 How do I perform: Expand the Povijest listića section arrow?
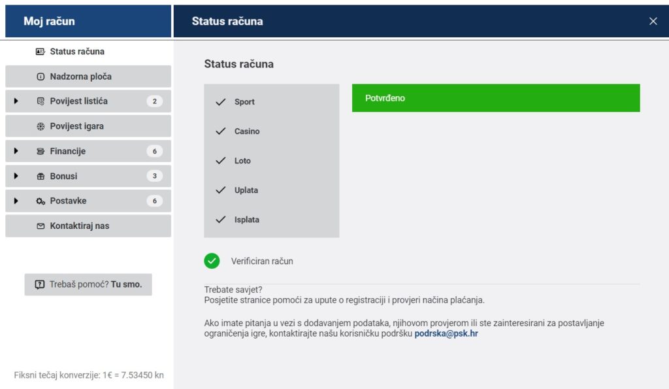[16, 101]
